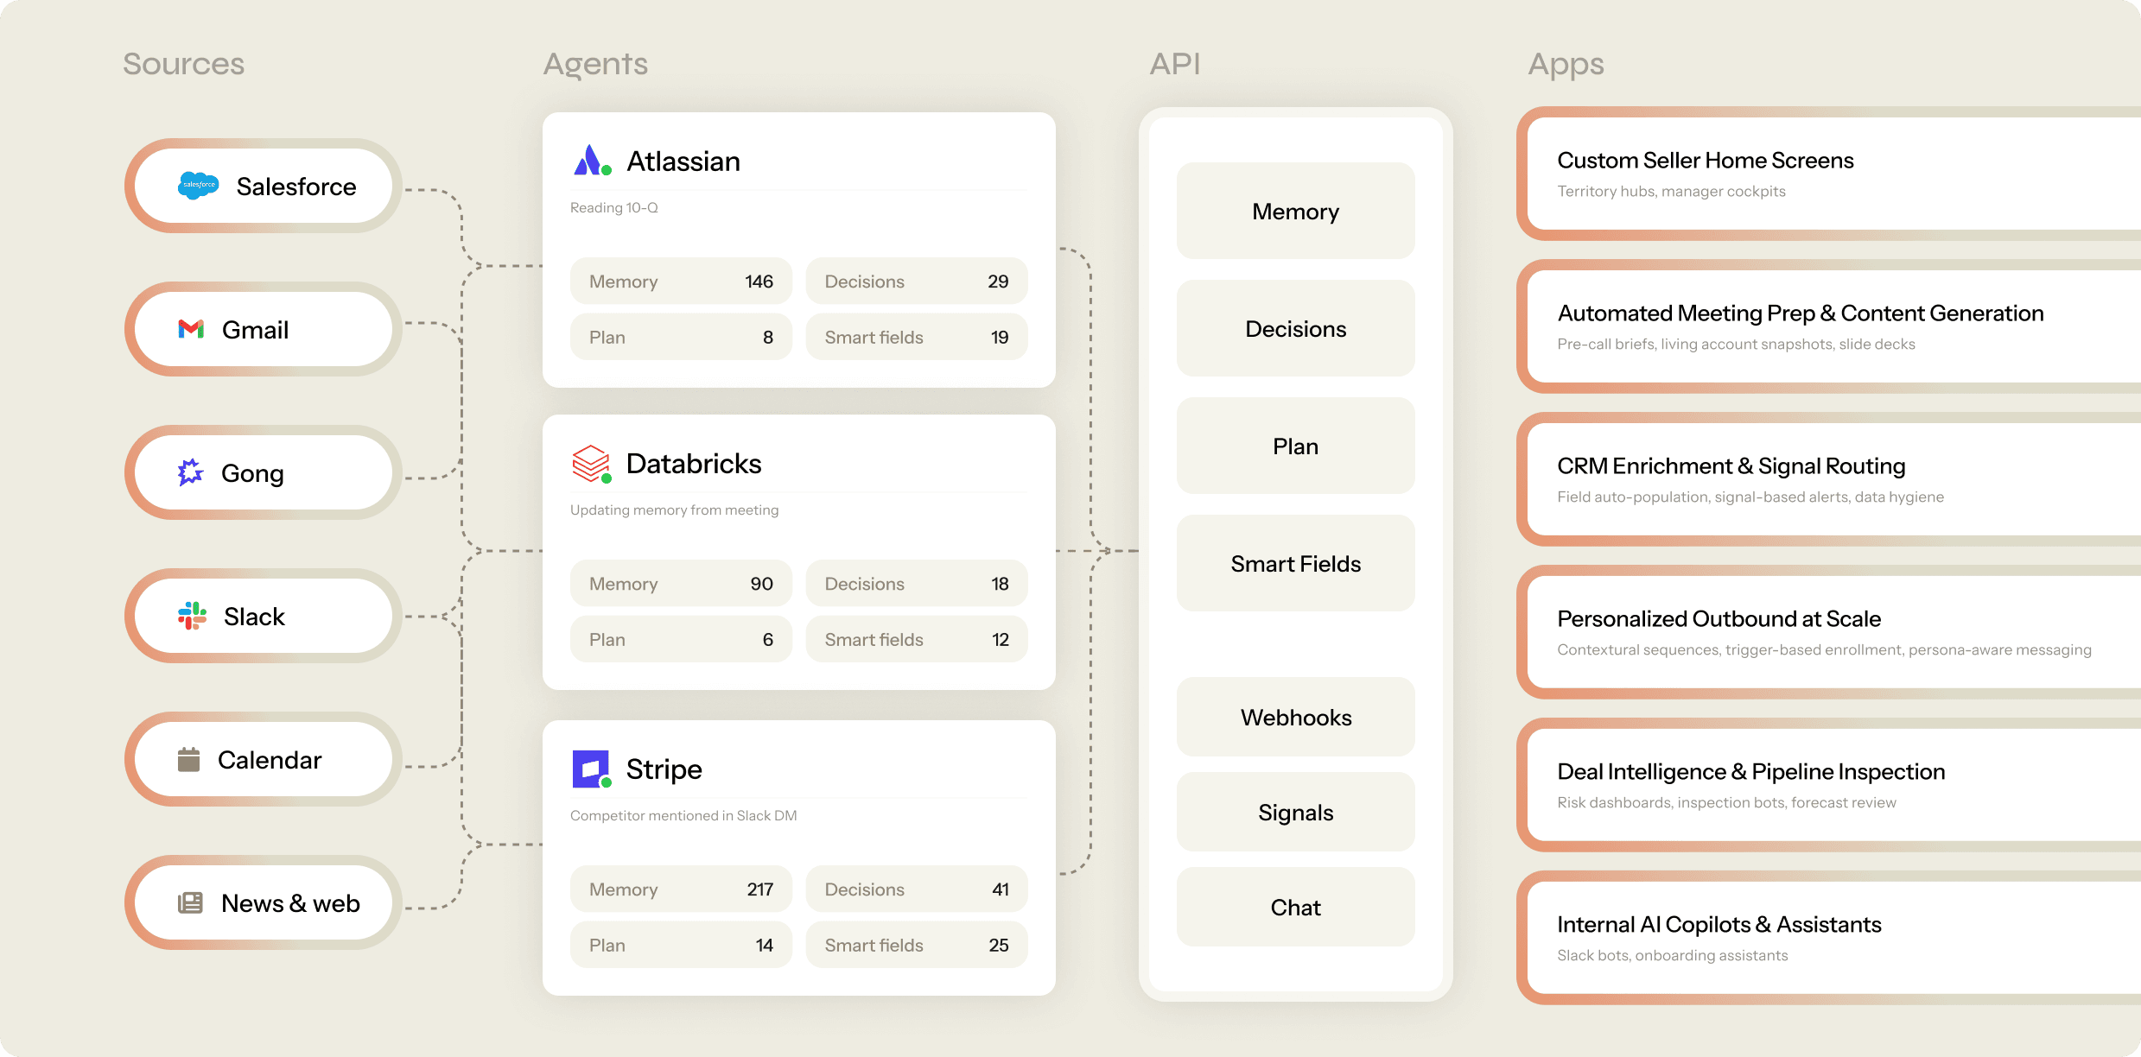Open the Memory API block

tap(1294, 212)
